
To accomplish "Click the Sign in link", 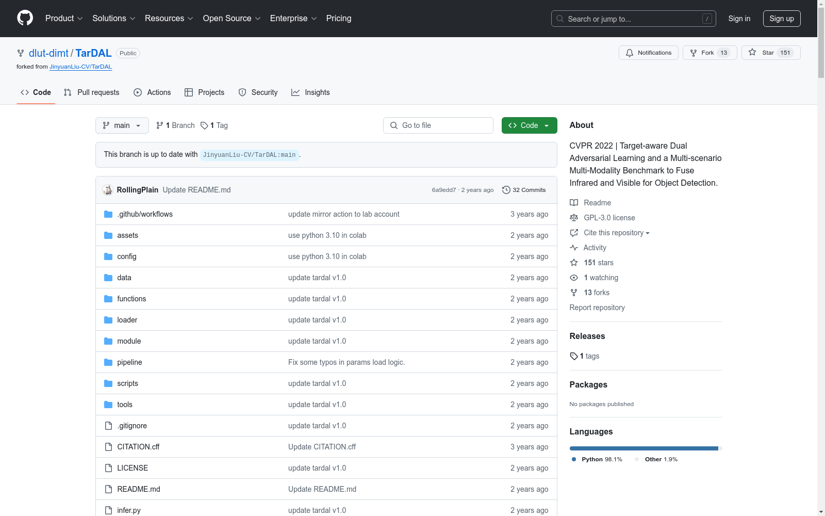I will tap(739, 19).
